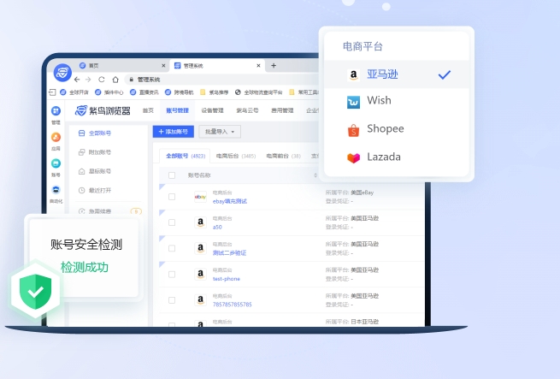Click the blue checkmark beside 亚马逊
560x379 pixels.
click(445, 74)
